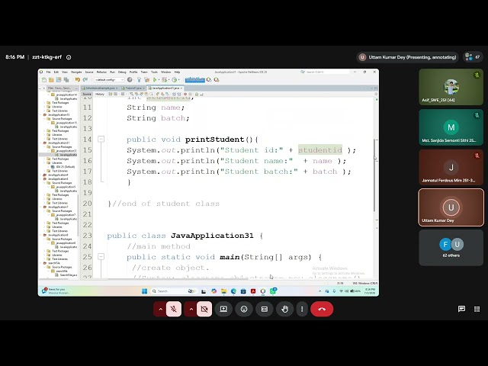This screenshot has width=488, height=366.
Task: Select the Asif_SWE_251 participant tile
Action: tap(451, 87)
